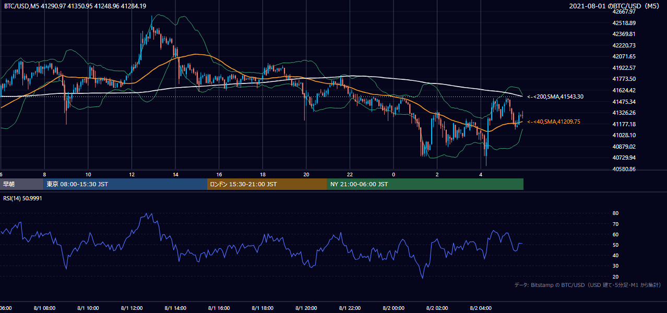Click the RSI(14) 50.9991 indicator label
Image resolution: width=667 pixels, height=313 pixels.
(x=23, y=198)
